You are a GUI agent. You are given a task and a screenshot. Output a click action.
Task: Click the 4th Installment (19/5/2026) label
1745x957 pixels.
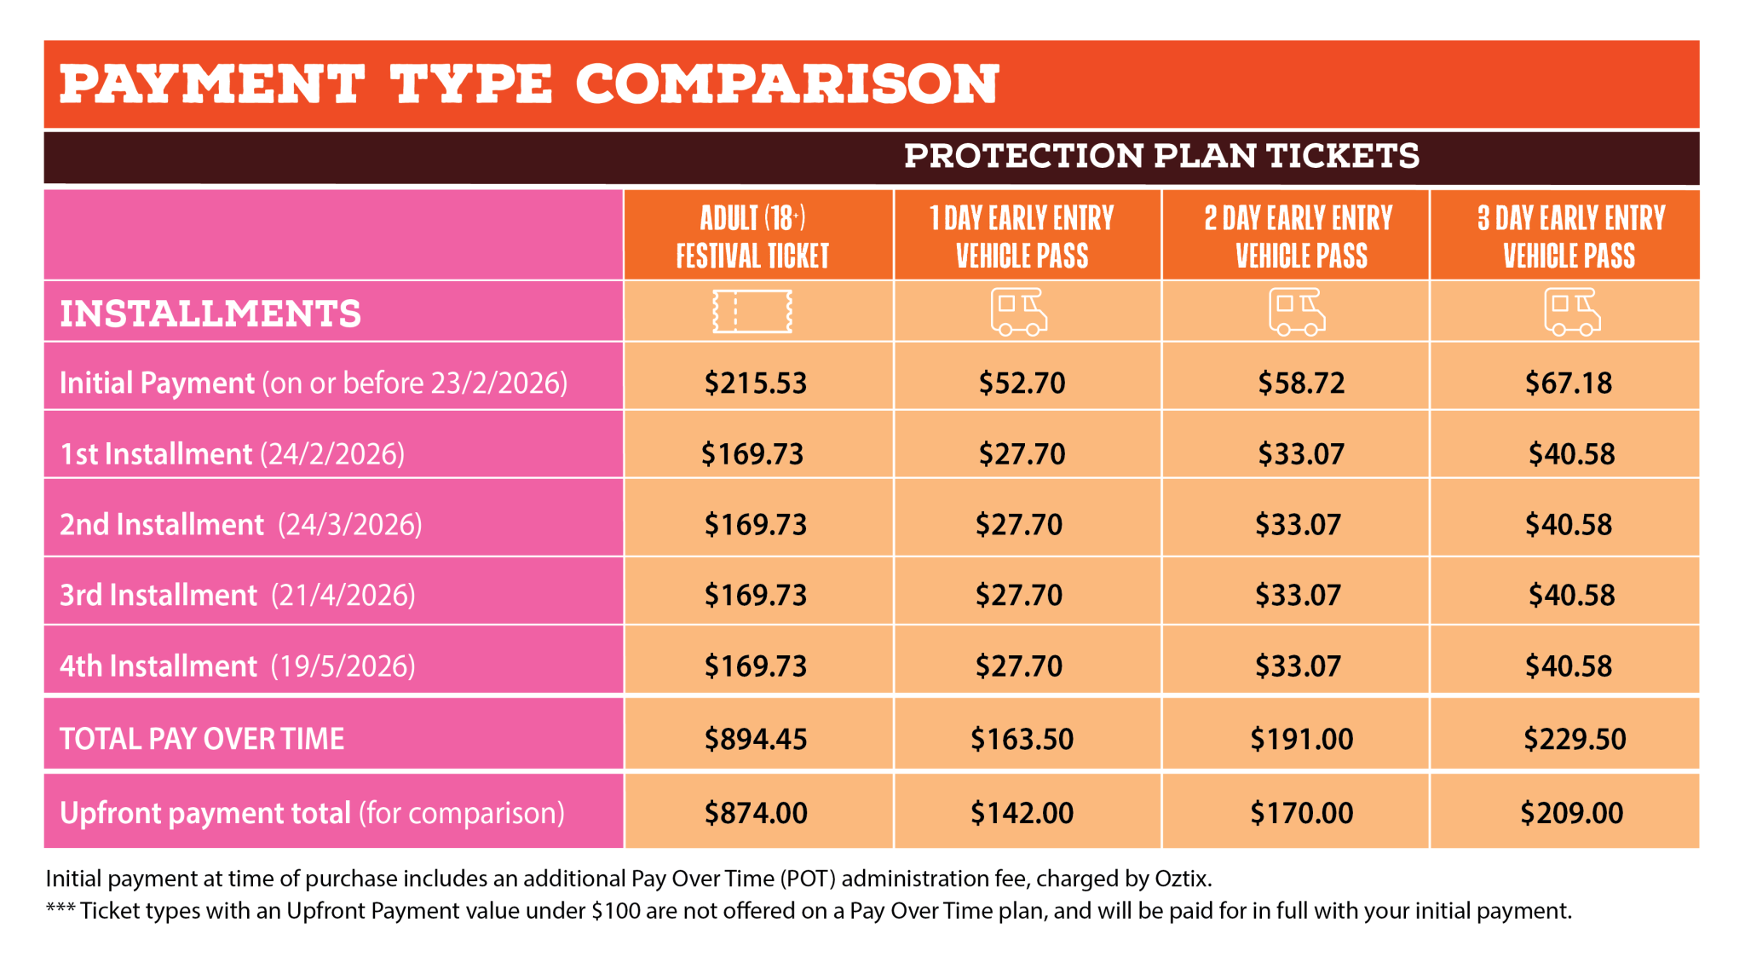tap(237, 666)
